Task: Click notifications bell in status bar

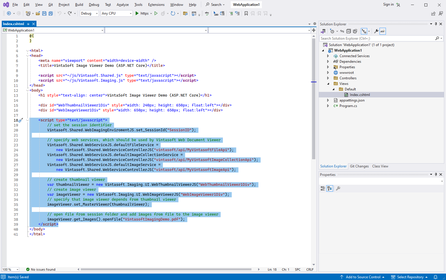Action: point(435,277)
